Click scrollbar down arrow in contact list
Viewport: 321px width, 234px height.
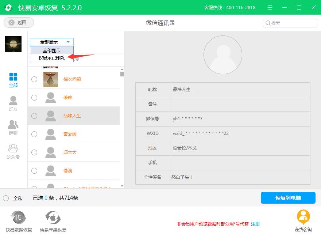point(122,186)
